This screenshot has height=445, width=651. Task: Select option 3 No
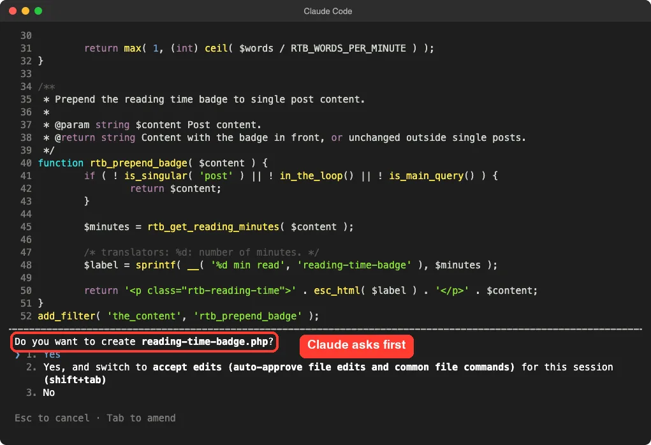[x=41, y=392]
